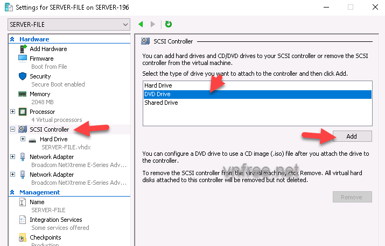This screenshot has width=385, height=246.
Task: Expand the Processor tree node
Action: pos(13,112)
